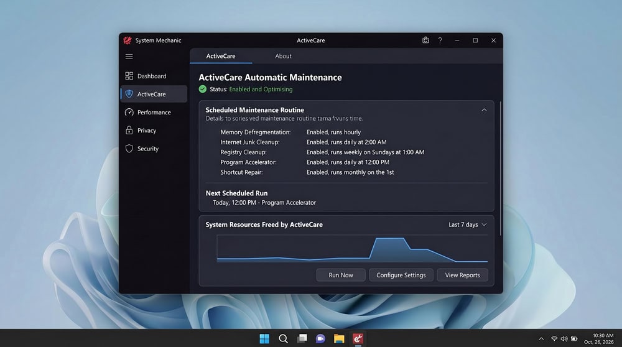Click 'Enabled and Optimising' status text
This screenshot has height=347, width=622.
point(261,89)
